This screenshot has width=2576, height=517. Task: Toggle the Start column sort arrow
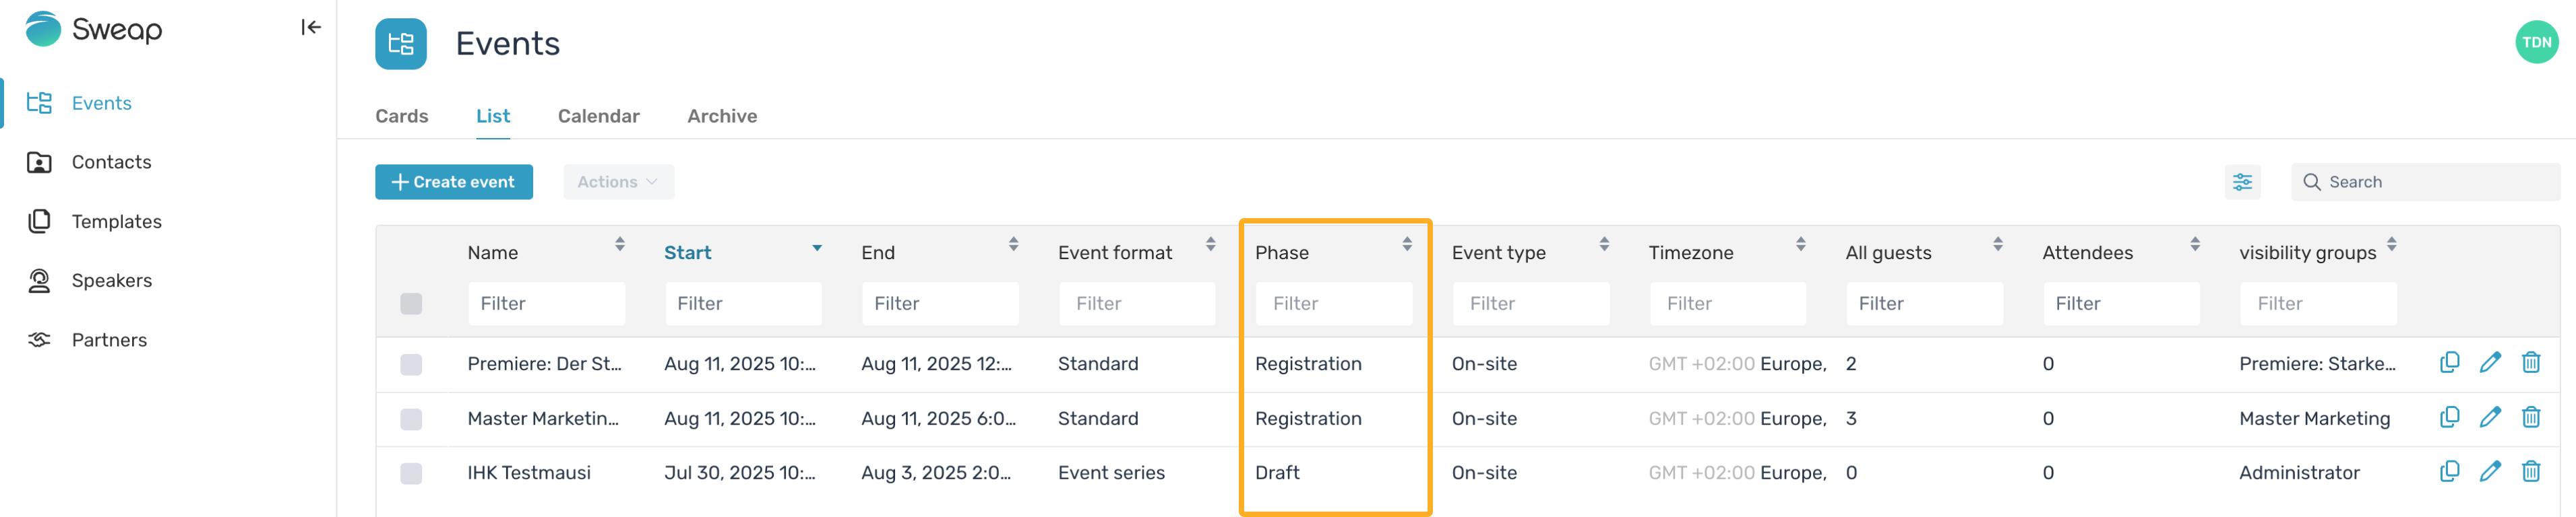click(x=817, y=248)
